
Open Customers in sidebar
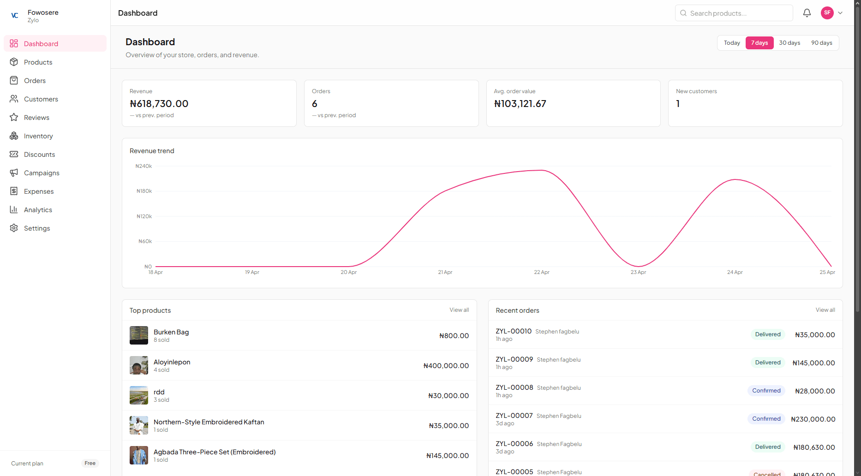coord(55,99)
